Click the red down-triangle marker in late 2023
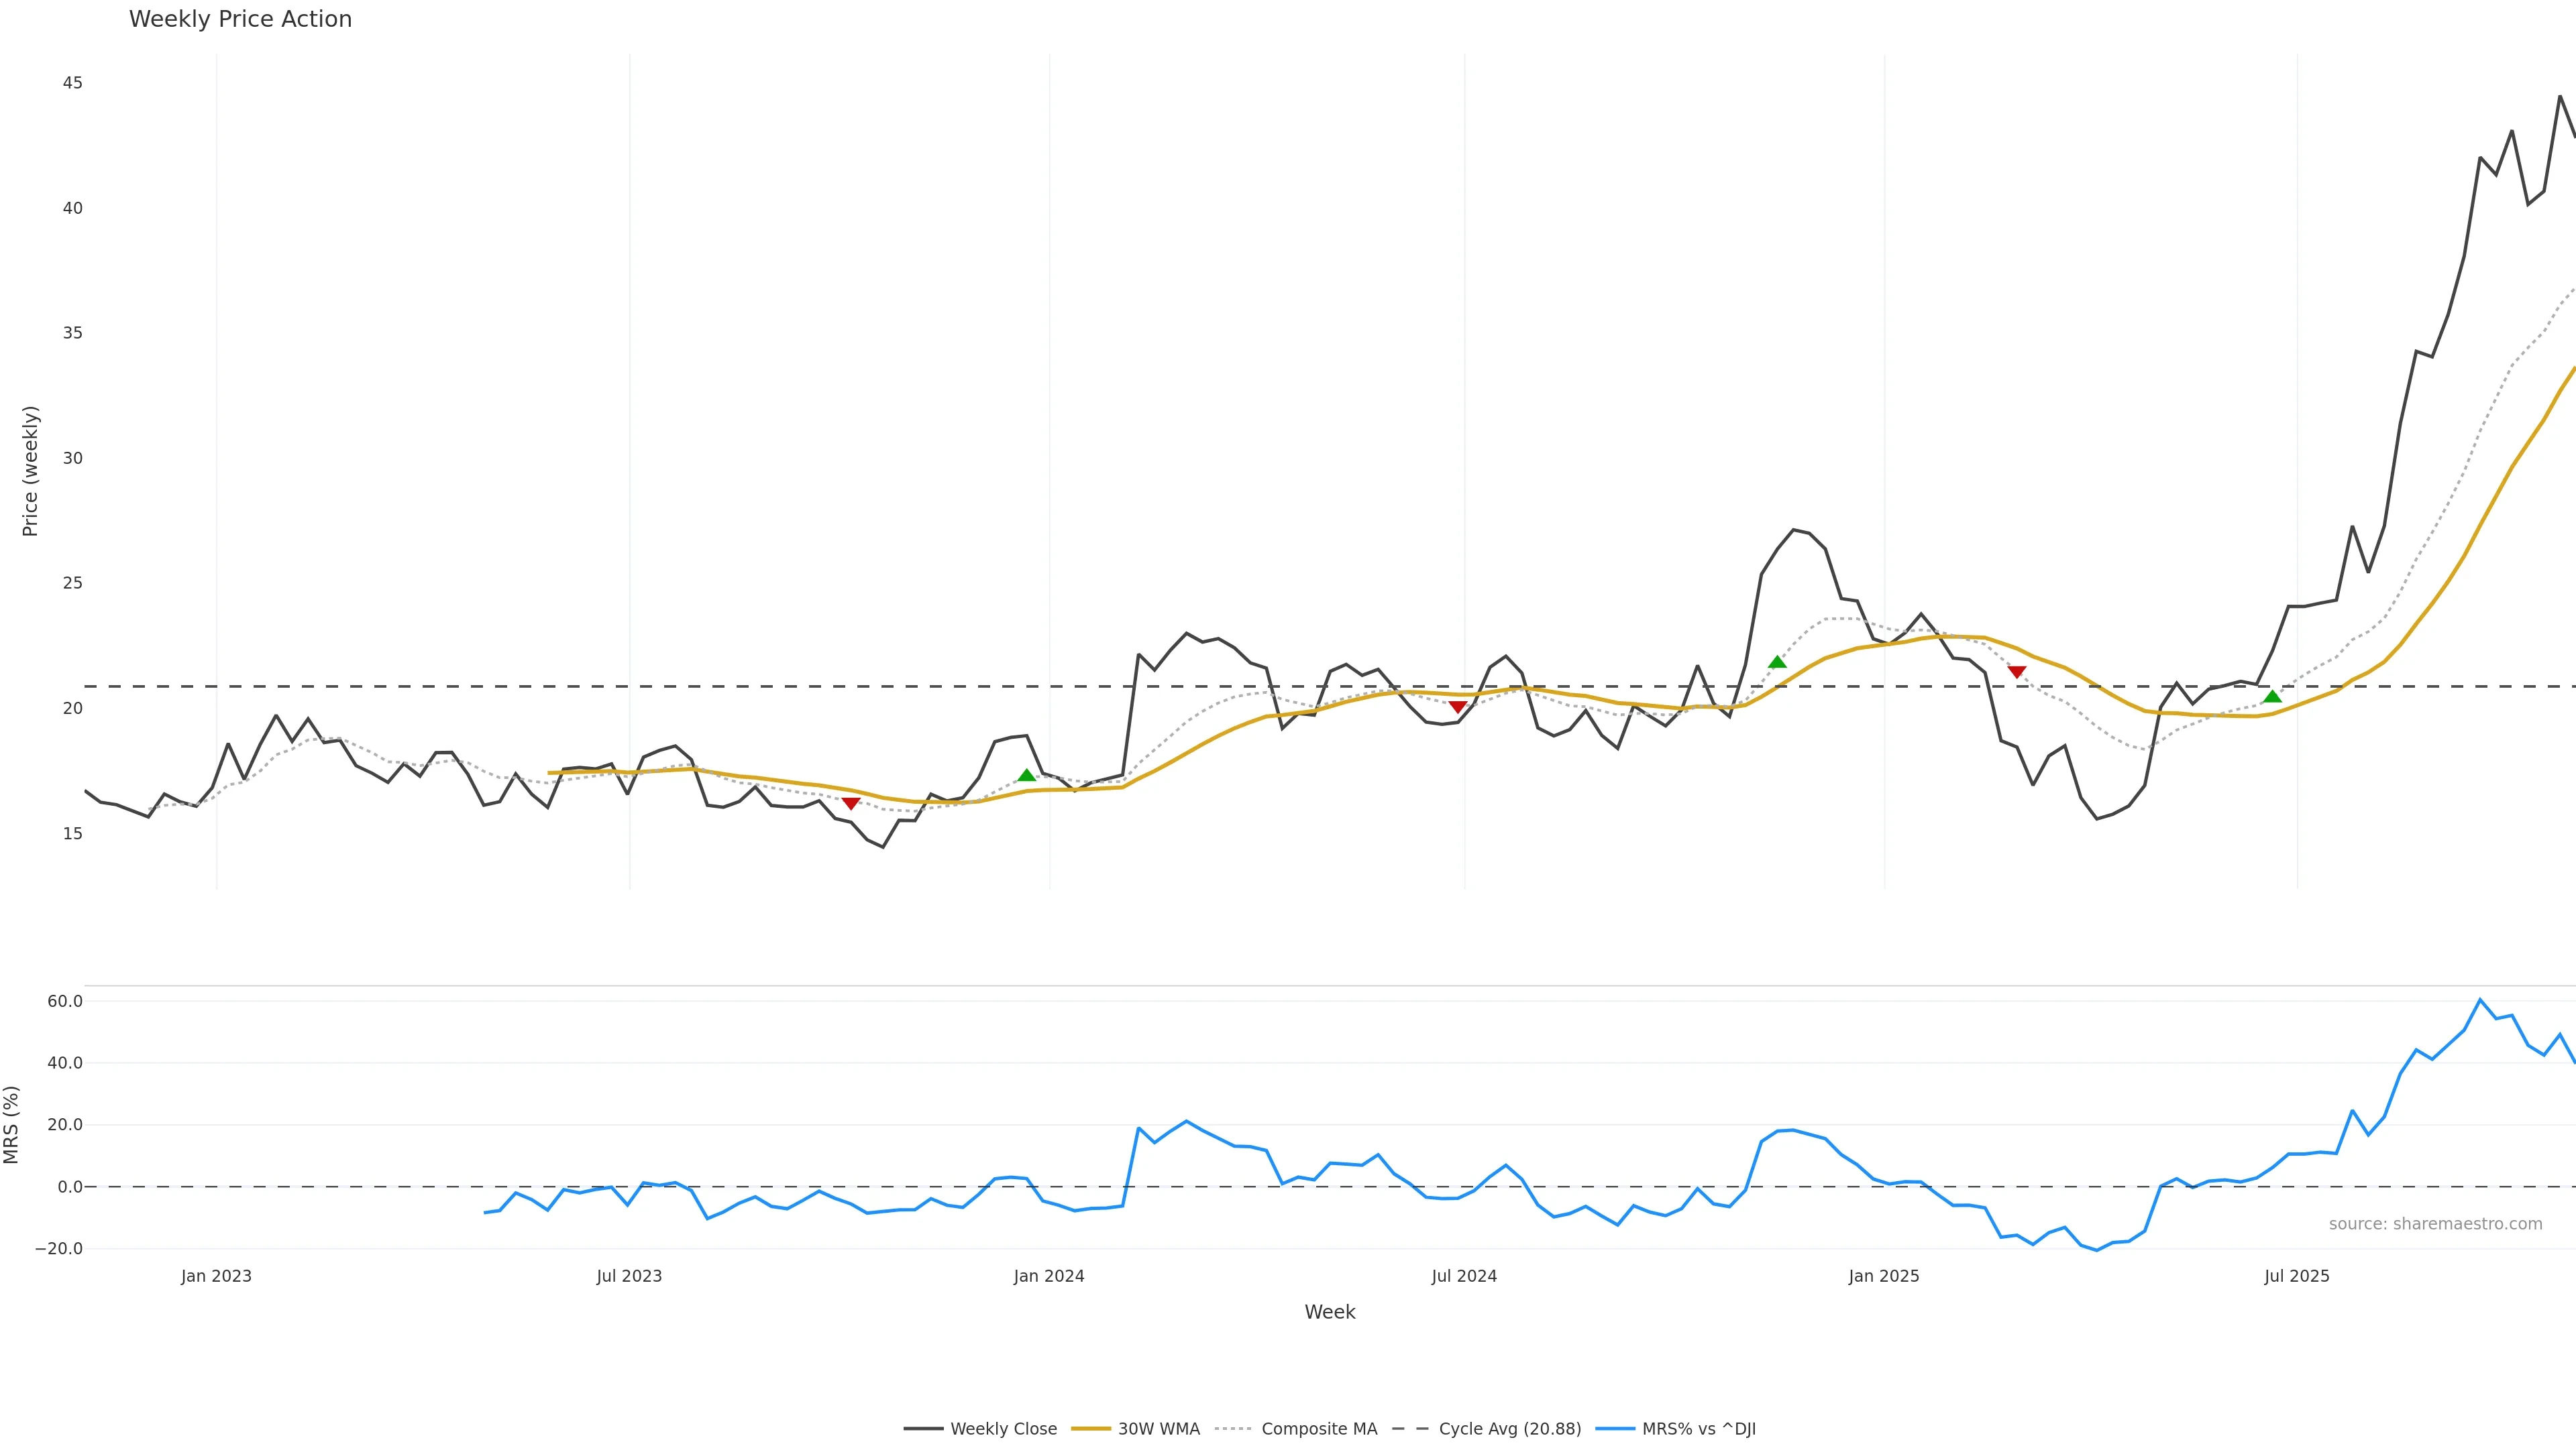 point(850,804)
